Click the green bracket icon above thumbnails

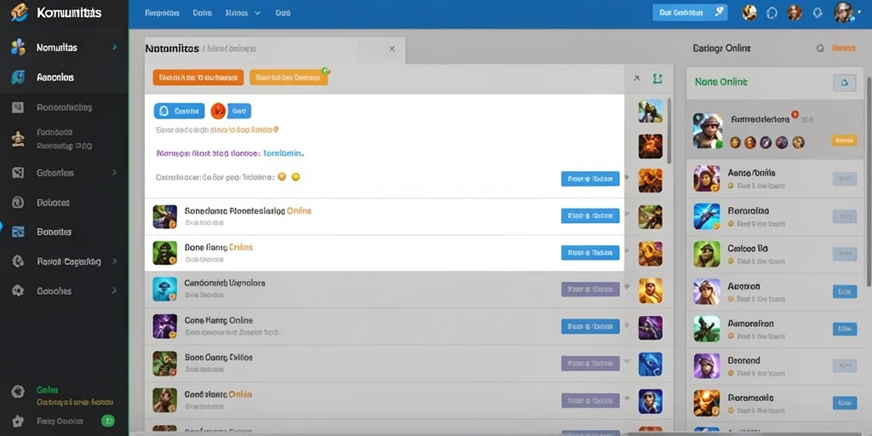point(657,78)
